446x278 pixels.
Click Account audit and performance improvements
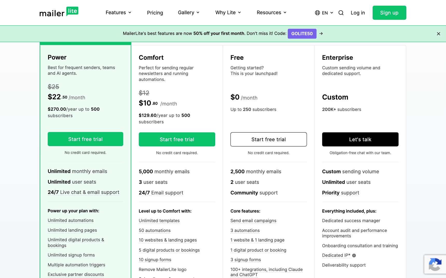click(x=354, y=233)
